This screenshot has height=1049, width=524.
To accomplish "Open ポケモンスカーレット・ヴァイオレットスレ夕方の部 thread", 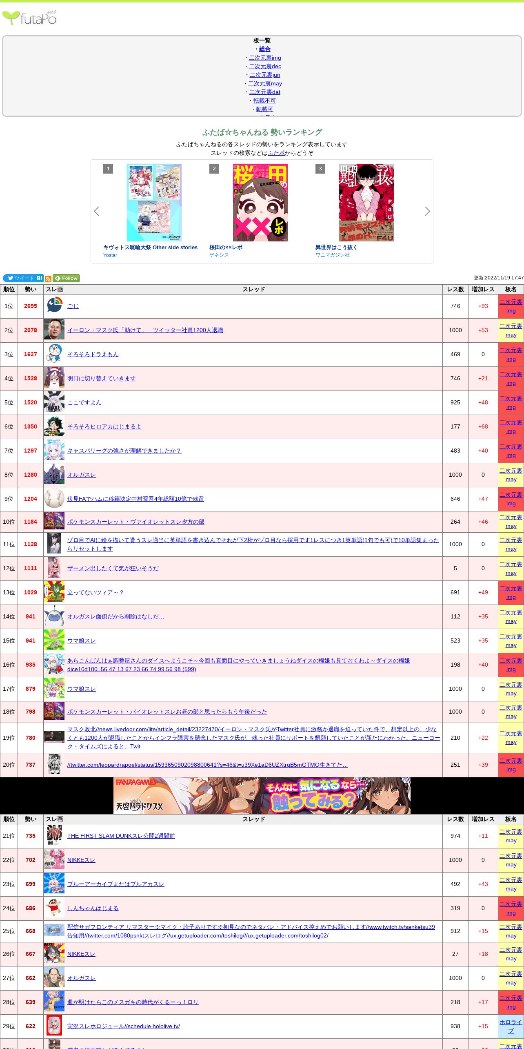I will pos(135,522).
